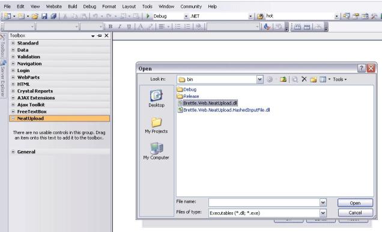Select the Debug folder in file list
382x232 pixels.
187,90
